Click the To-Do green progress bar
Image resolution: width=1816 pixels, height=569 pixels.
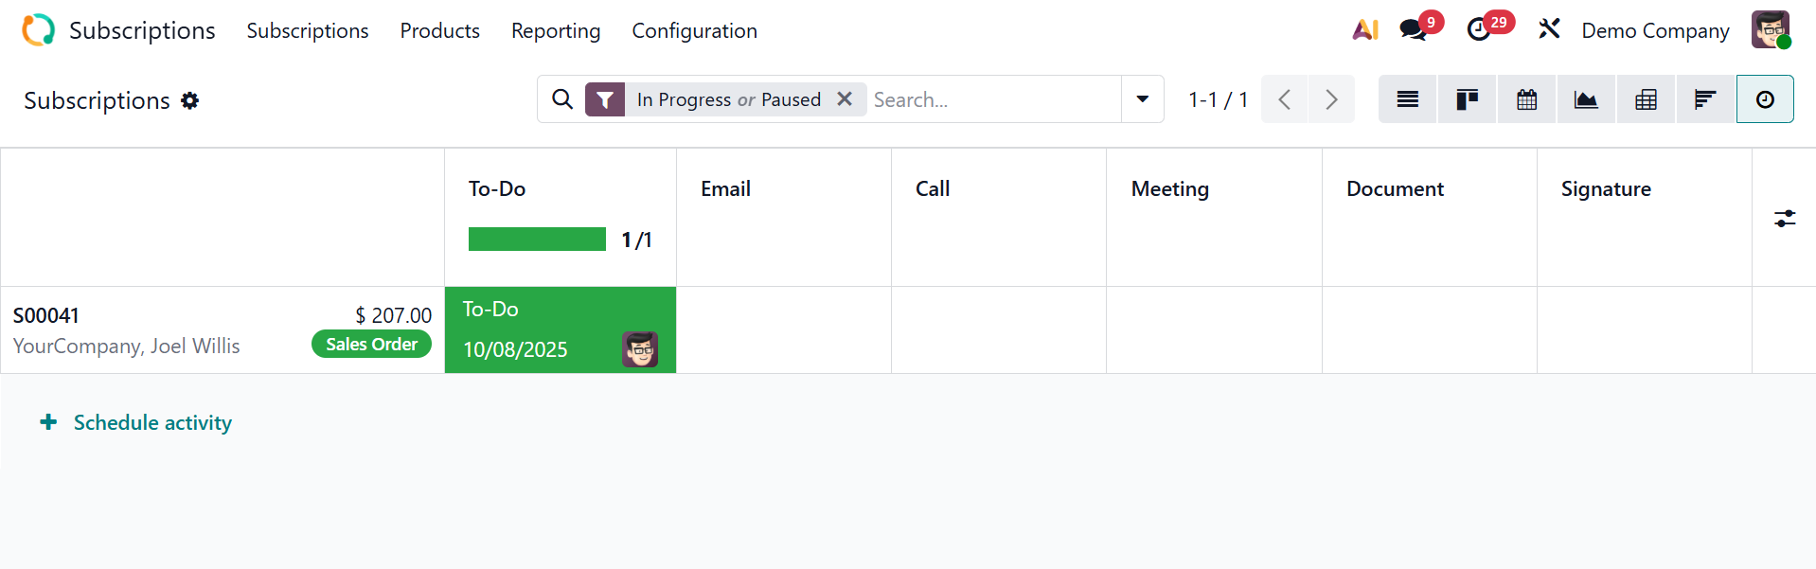coord(537,240)
